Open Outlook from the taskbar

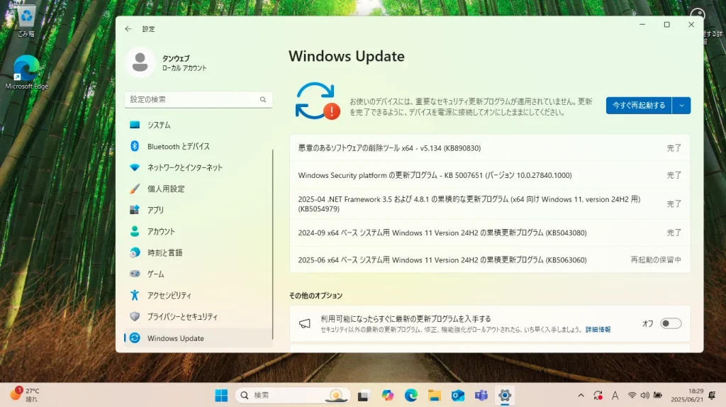click(x=458, y=396)
